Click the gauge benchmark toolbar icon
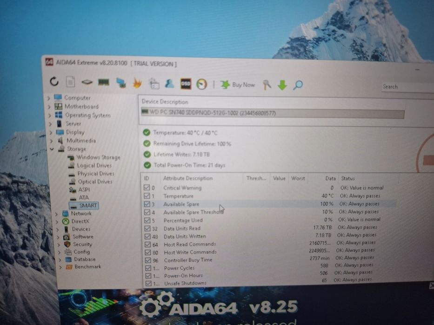Image resolution: width=434 pixels, height=325 pixels. (x=202, y=84)
